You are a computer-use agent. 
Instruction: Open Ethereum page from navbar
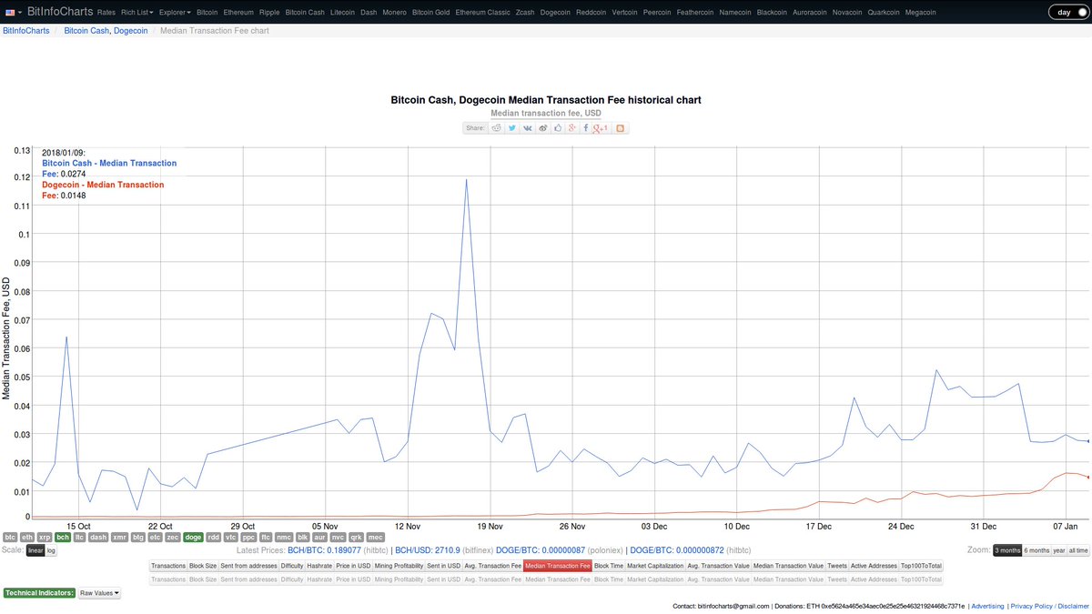[238, 13]
